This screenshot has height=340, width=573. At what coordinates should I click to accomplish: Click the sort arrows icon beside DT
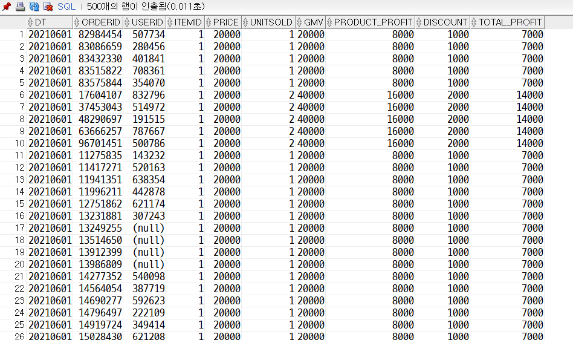tap(30, 22)
